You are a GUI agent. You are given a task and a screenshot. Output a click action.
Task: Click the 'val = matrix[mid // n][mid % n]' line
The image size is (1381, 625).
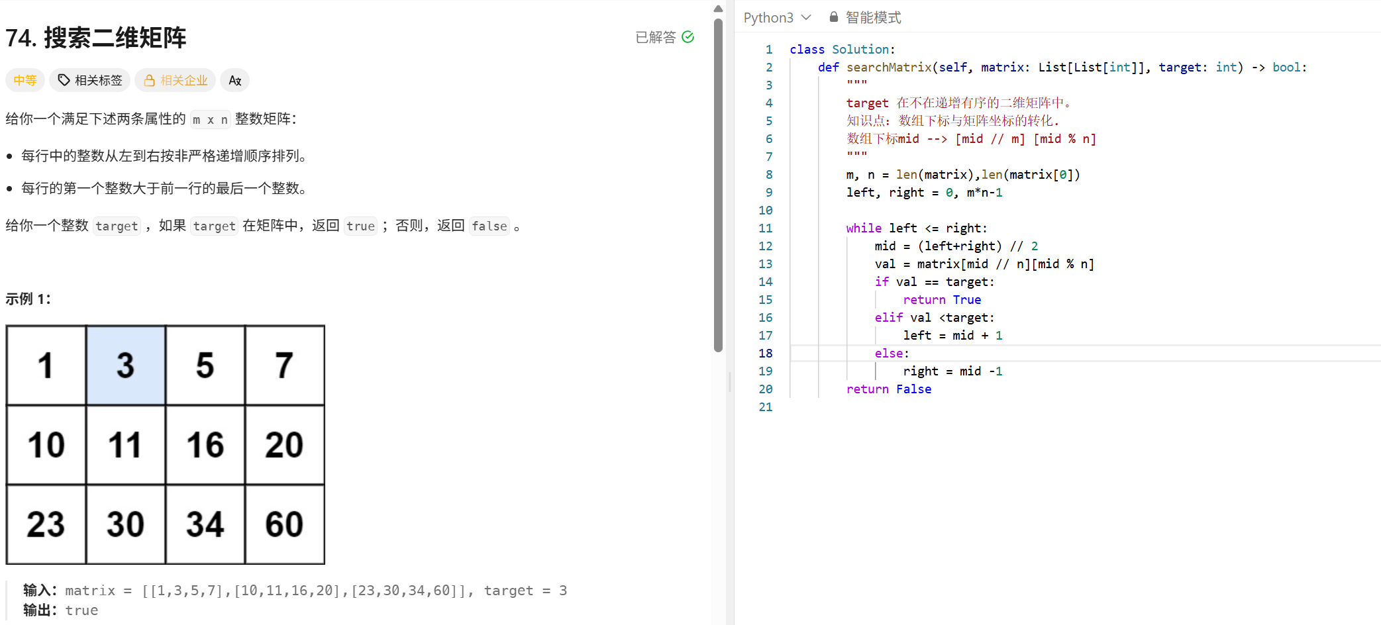point(984,264)
